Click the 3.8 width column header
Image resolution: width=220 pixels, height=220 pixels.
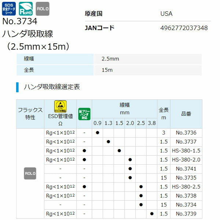(x=152, y=123)
